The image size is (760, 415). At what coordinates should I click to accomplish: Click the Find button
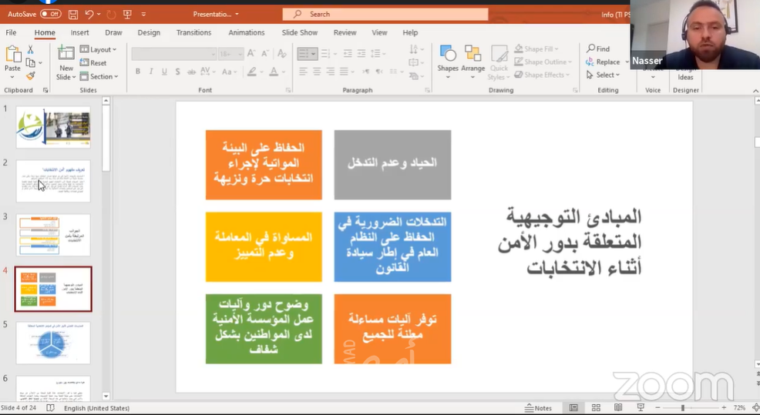coord(598,49)
